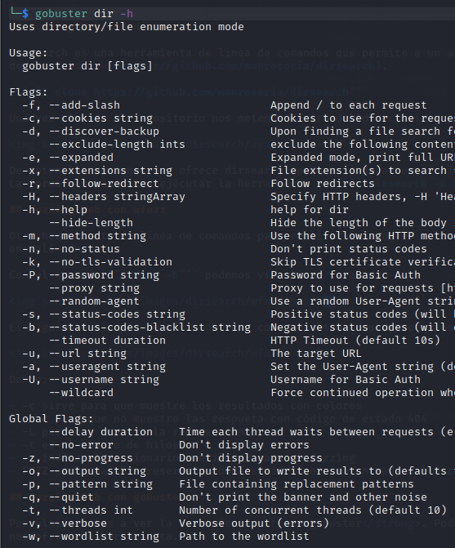Click the --status-codes-blacklist string flag

pos(150,327)
